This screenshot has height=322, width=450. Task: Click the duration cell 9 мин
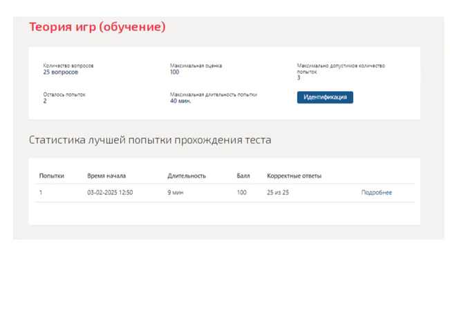click(x=176, y=193)
